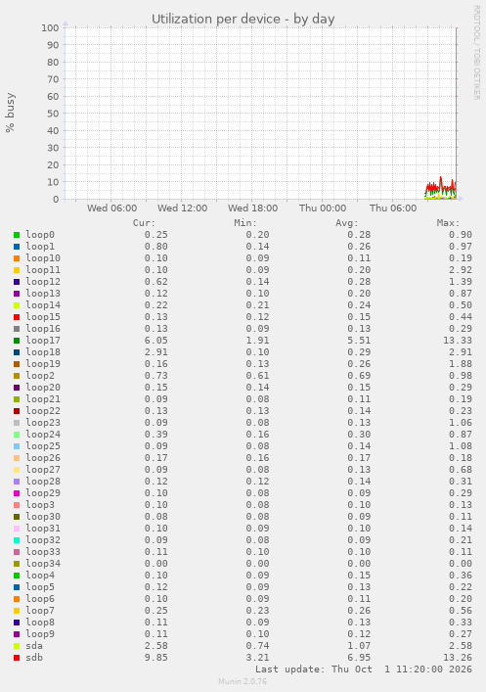Click the 'Munin 2.0.76' footer text
The height and width of the screenshot is (692, 486).
click(243, 681)
